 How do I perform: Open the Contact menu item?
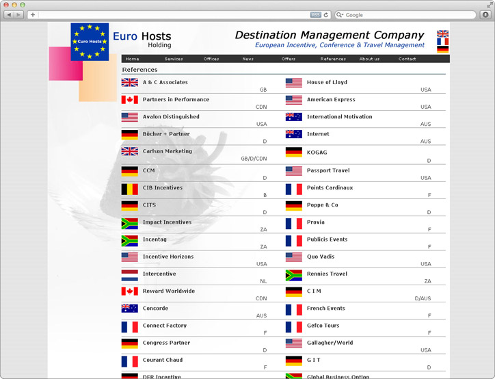pyautogui.click(x=407, y=59)
